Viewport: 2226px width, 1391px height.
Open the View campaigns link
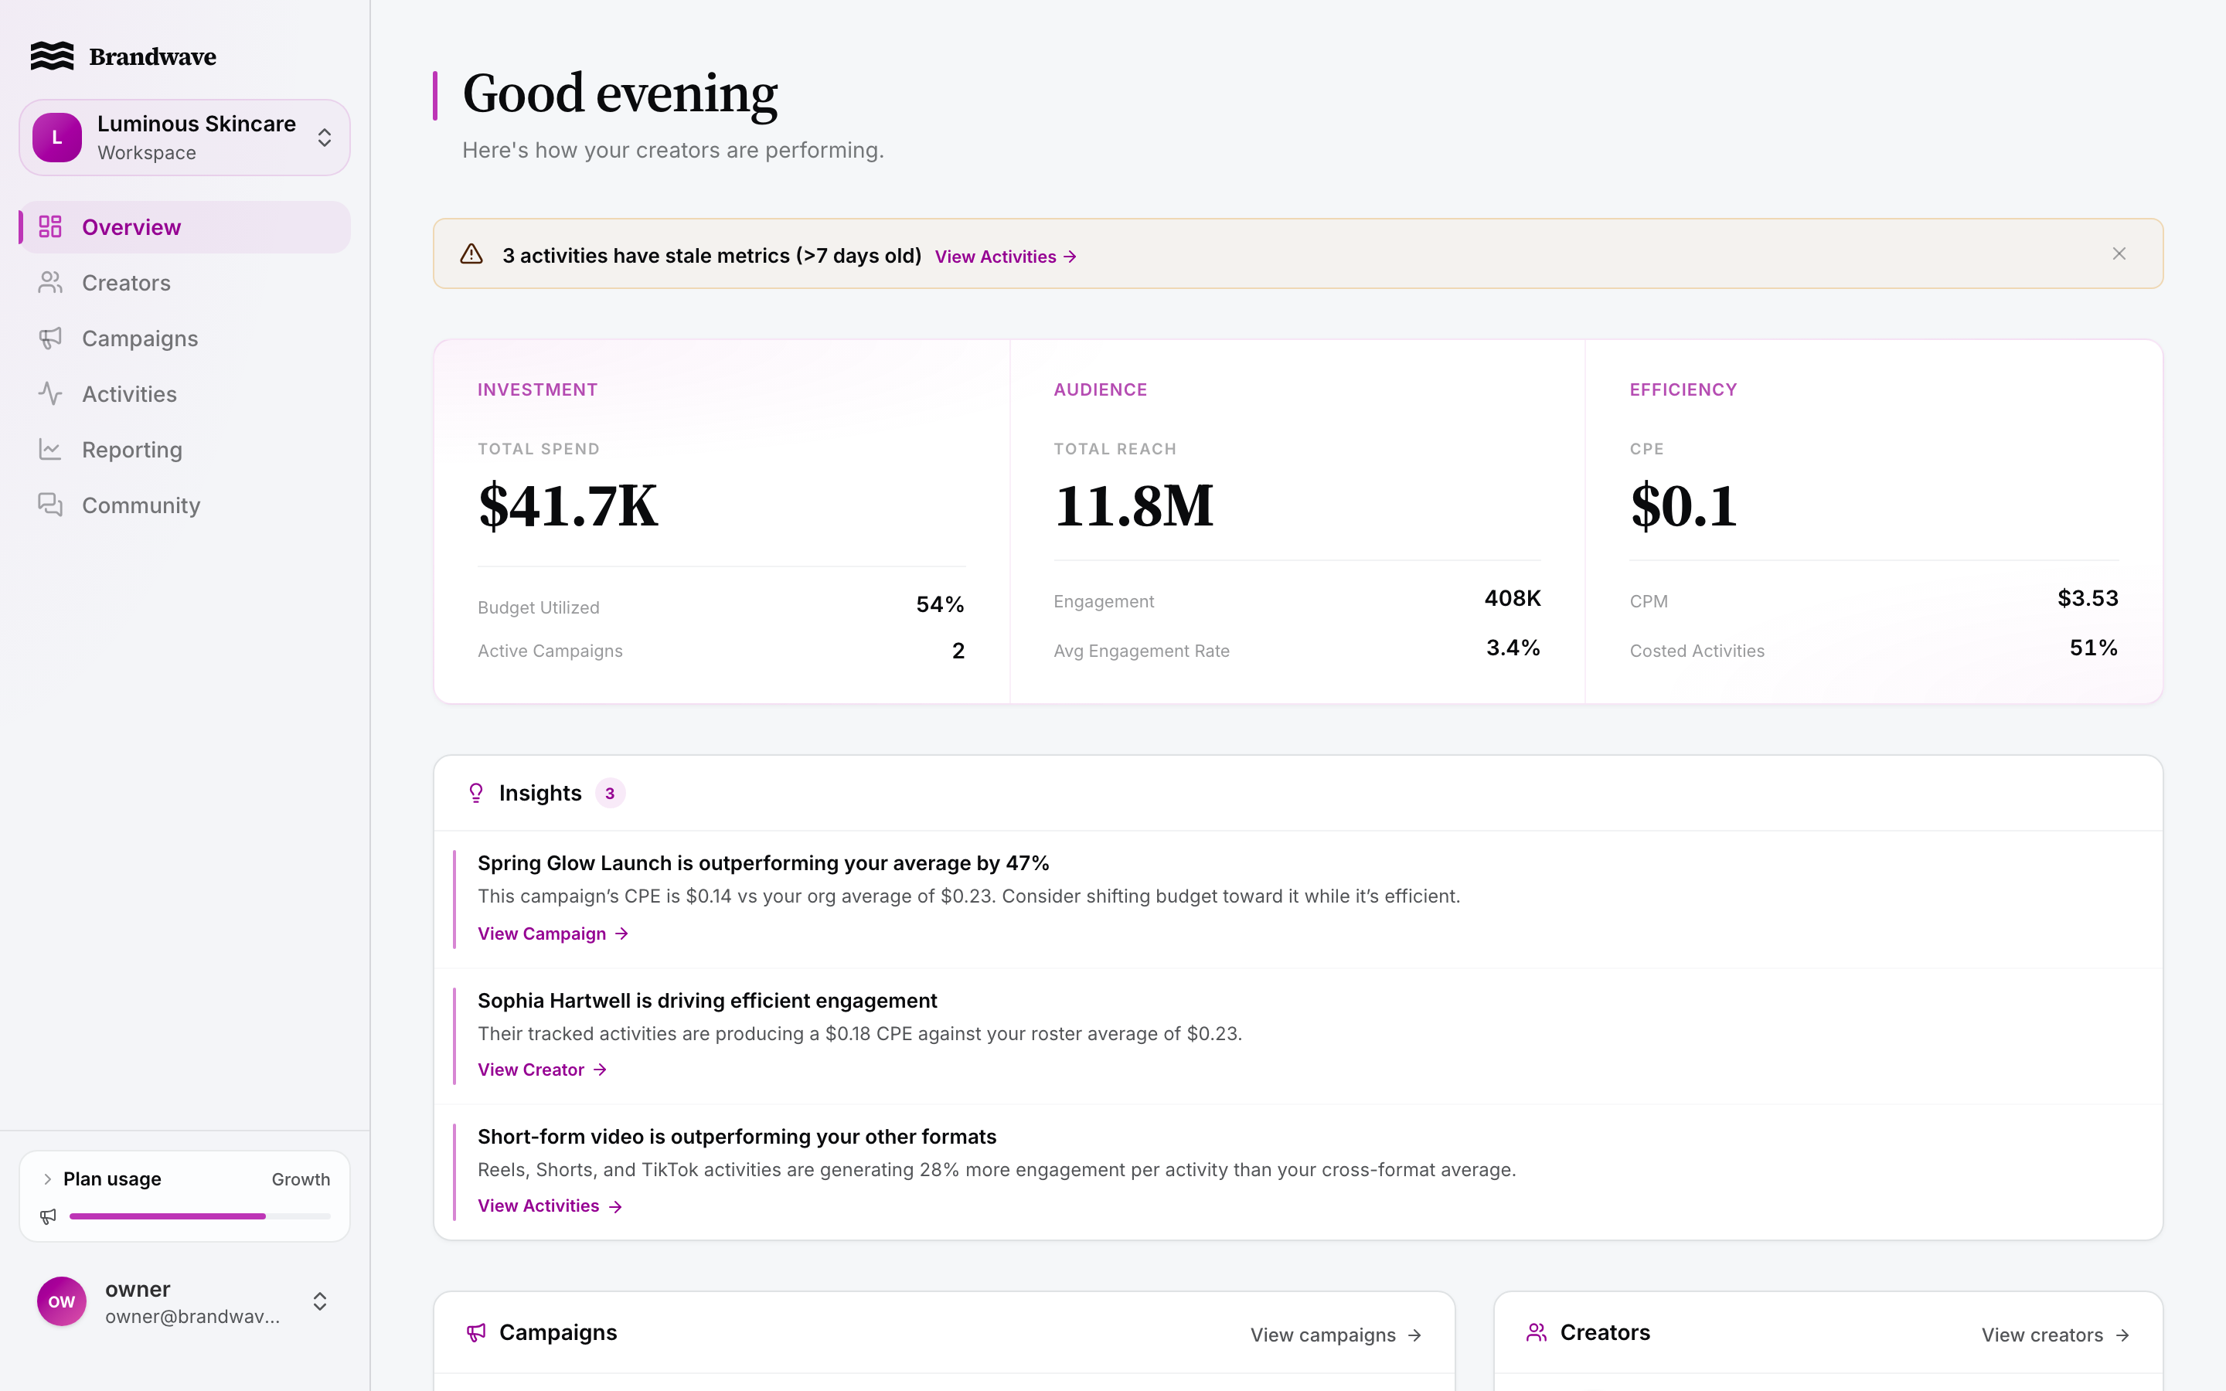tap(1336, 1335)
